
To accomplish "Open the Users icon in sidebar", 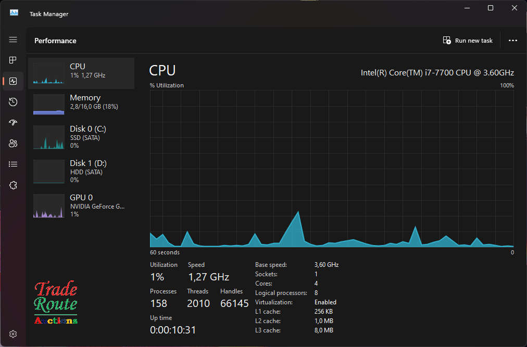I will point(13,144).
